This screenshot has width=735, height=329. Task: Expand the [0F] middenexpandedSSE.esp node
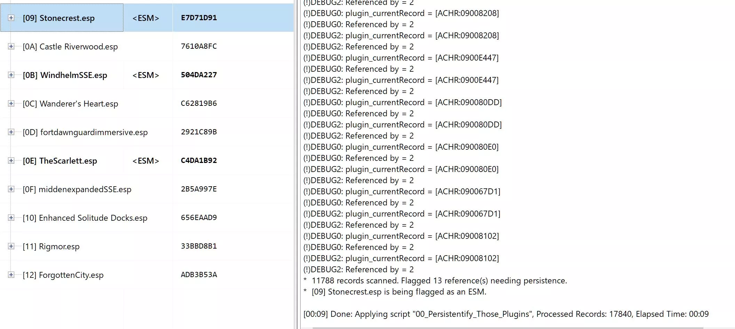11,189
